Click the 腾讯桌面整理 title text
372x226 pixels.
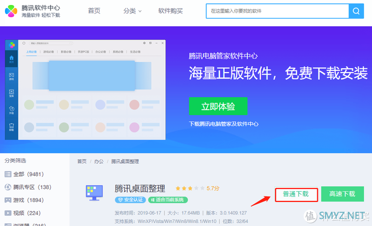point(139,189)
